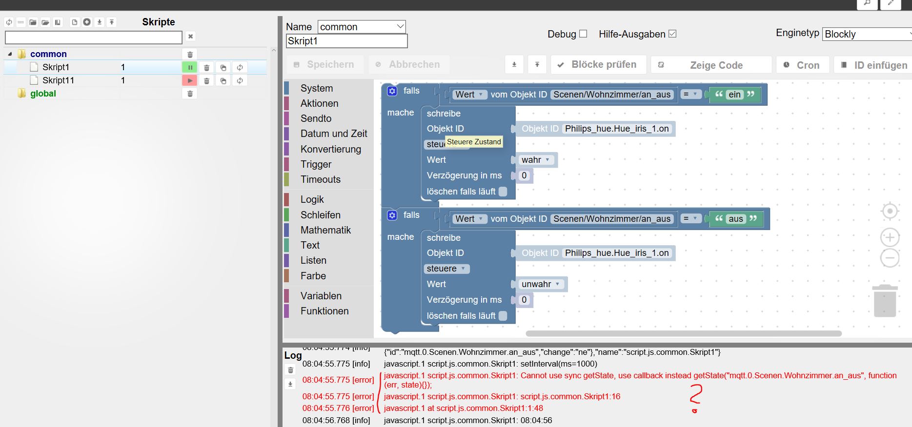The height and width of the screenshot is (427, 912).
Task: Delete Skript1 with its trash icon
Action: pyautogui.click(x=206, y=68)
